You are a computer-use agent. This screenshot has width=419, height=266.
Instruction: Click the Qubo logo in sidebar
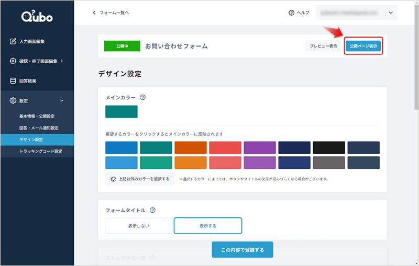(x=37, y=17)
